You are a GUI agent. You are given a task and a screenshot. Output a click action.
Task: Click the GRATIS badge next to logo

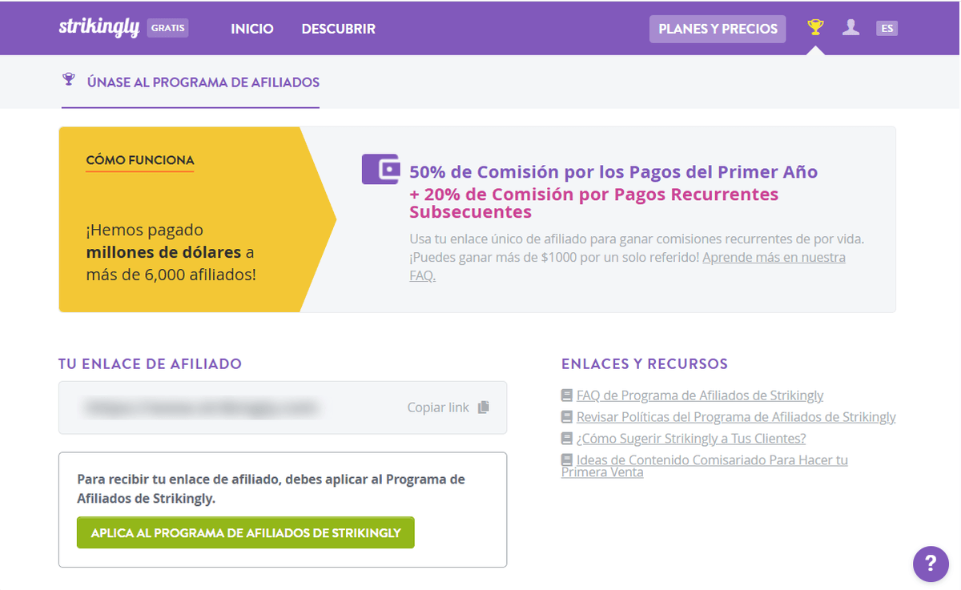pos(167,27)
